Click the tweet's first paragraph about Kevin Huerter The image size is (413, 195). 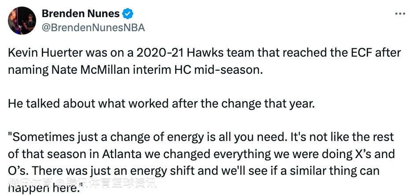click(204, 61)
